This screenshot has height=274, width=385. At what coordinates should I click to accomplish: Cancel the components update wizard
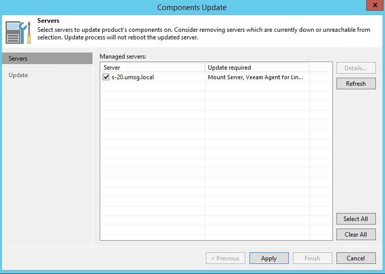pos(356,258)
